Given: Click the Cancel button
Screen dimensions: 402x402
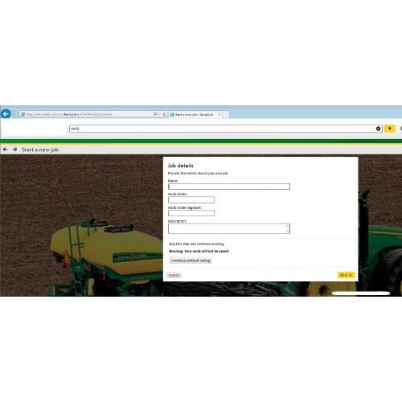Looking at the screenshot, I should (174, 275).
